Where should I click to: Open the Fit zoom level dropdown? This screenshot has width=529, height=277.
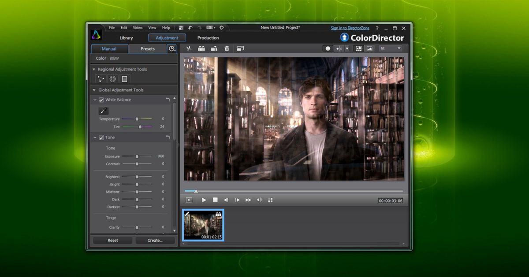click(x=391, y=48)
